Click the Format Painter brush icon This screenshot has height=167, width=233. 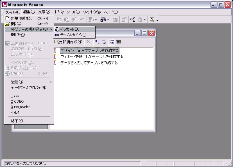tap(74, 19)
